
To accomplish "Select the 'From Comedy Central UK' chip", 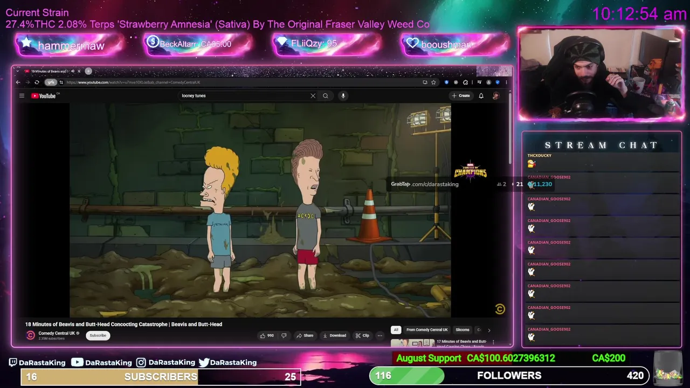I will [427, 330].
